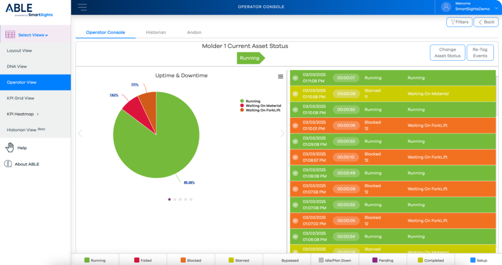Click the About ABLE info icon
The height and width of the screenshot is (265, 502).
click(8, 164)
